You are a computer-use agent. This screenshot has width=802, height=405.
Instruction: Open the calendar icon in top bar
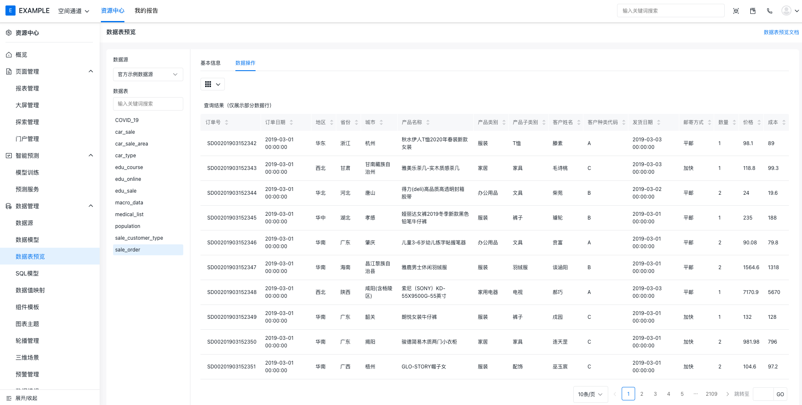click(x=753, y=11)
